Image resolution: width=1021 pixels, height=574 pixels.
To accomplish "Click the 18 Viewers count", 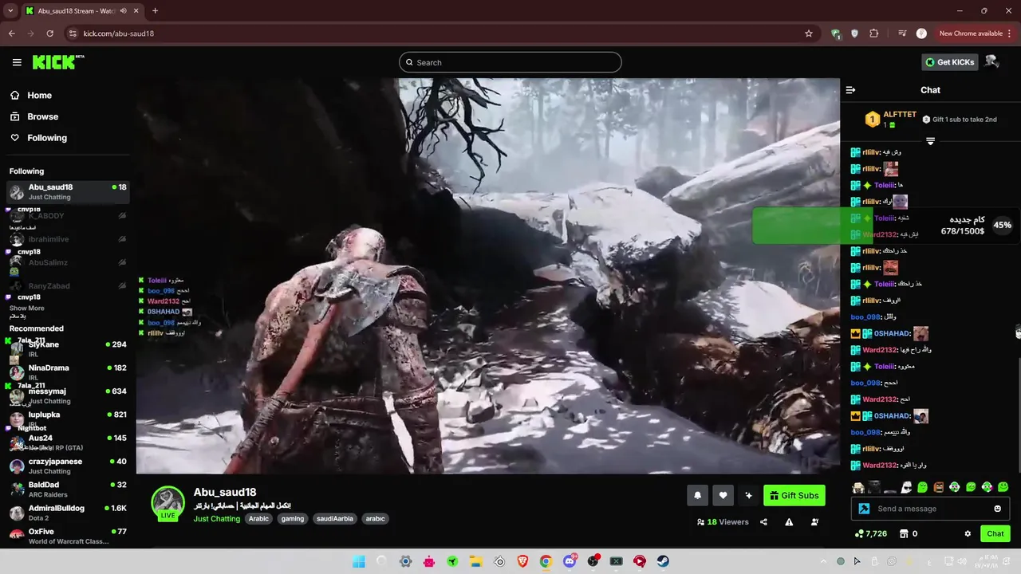I will pos(723,522).
